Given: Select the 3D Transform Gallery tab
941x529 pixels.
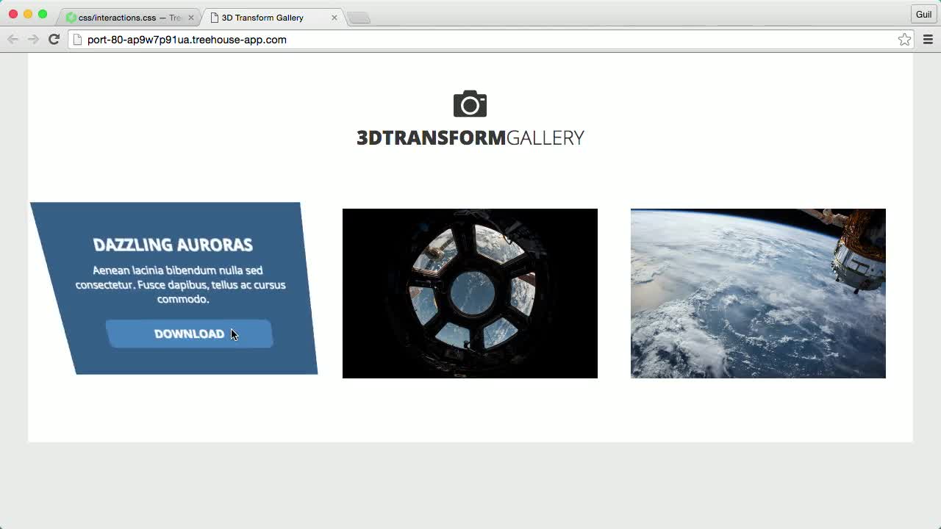Looking at the screenshot, I should coord(262,18).
